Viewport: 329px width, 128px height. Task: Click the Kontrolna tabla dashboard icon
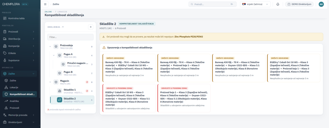(5, 19)
